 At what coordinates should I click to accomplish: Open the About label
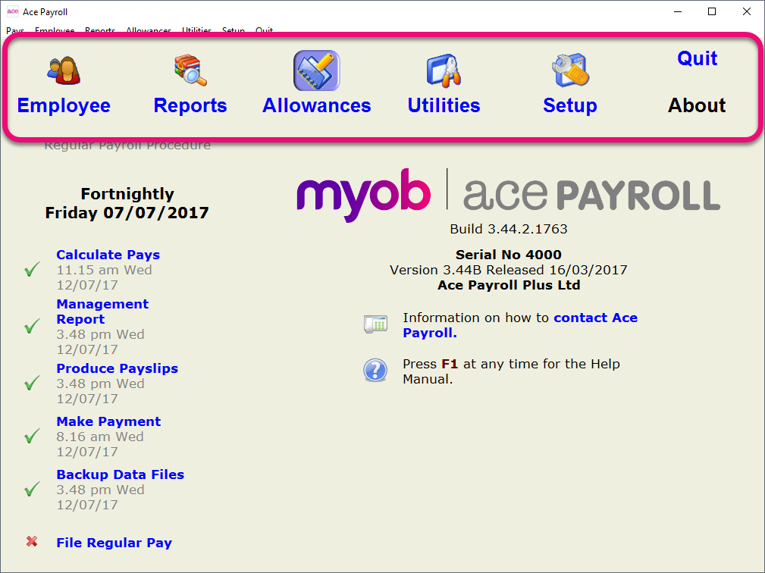click(697, 105)
